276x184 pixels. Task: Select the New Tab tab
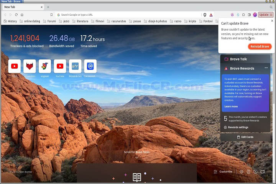[x=23, y=7]
